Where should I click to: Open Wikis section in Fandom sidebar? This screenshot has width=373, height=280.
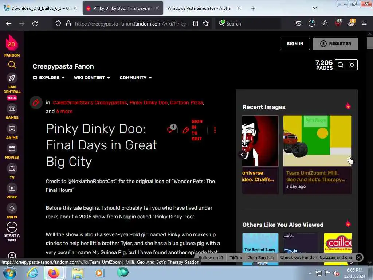coord(12,211)
